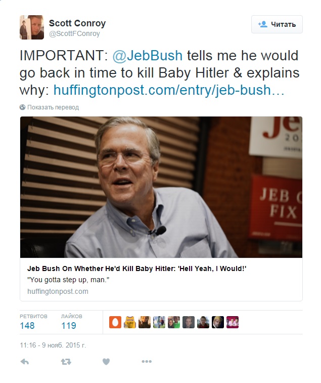The image size is (321, 383).
Task: Open the more options ellipsis menu
Action: 147,362
